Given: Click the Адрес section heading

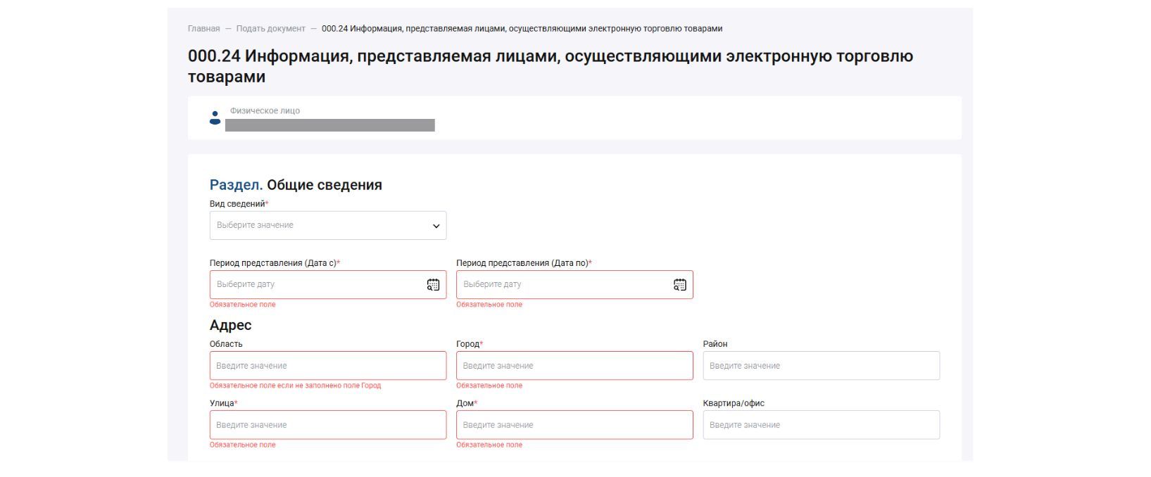Looking at the screenshot, I should click(230, 325).
